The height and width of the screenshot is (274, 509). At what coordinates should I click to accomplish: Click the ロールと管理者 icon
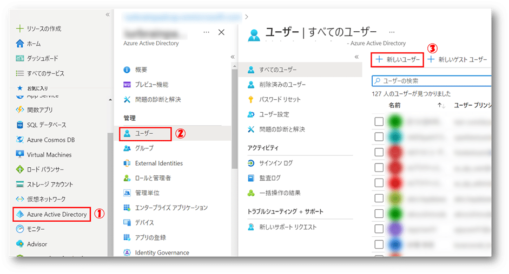click(127, 178)
